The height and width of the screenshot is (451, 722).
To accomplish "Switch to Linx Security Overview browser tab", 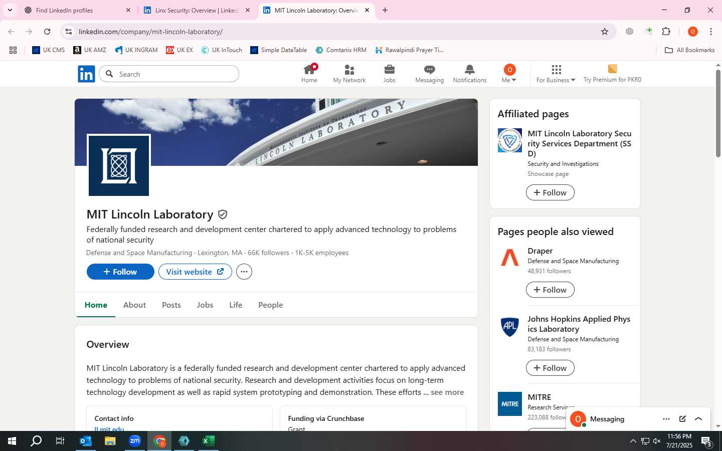I will coord(197,10).
